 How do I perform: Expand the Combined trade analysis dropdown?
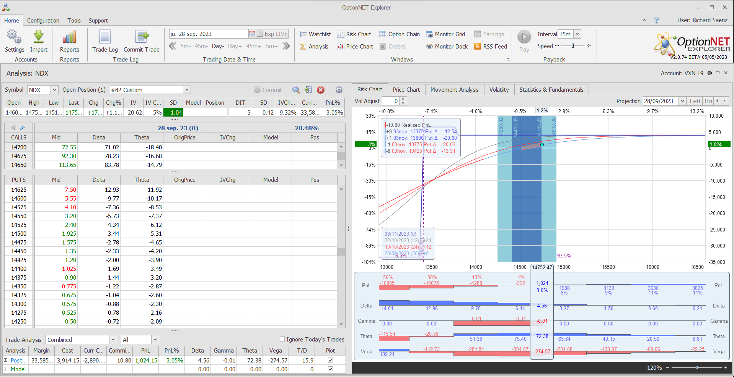pyautogui.click(x=113, y=340)
